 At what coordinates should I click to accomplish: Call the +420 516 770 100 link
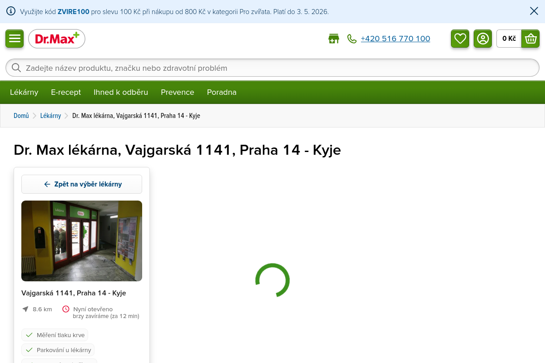tap(395, 39)
